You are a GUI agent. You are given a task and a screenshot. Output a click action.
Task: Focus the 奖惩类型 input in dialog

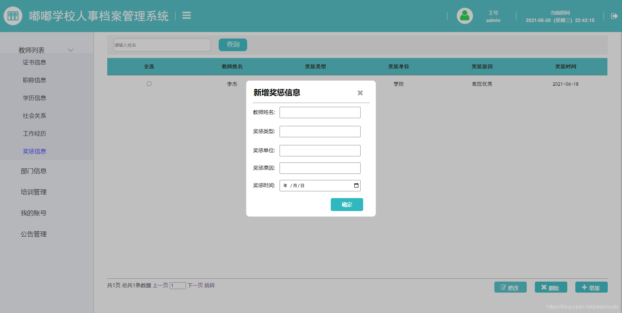320,131
